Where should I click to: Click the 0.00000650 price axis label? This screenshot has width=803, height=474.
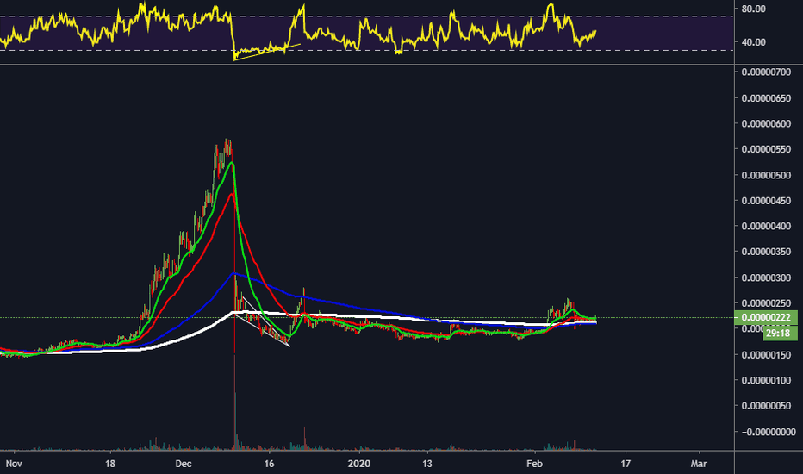tap(766, 98)
